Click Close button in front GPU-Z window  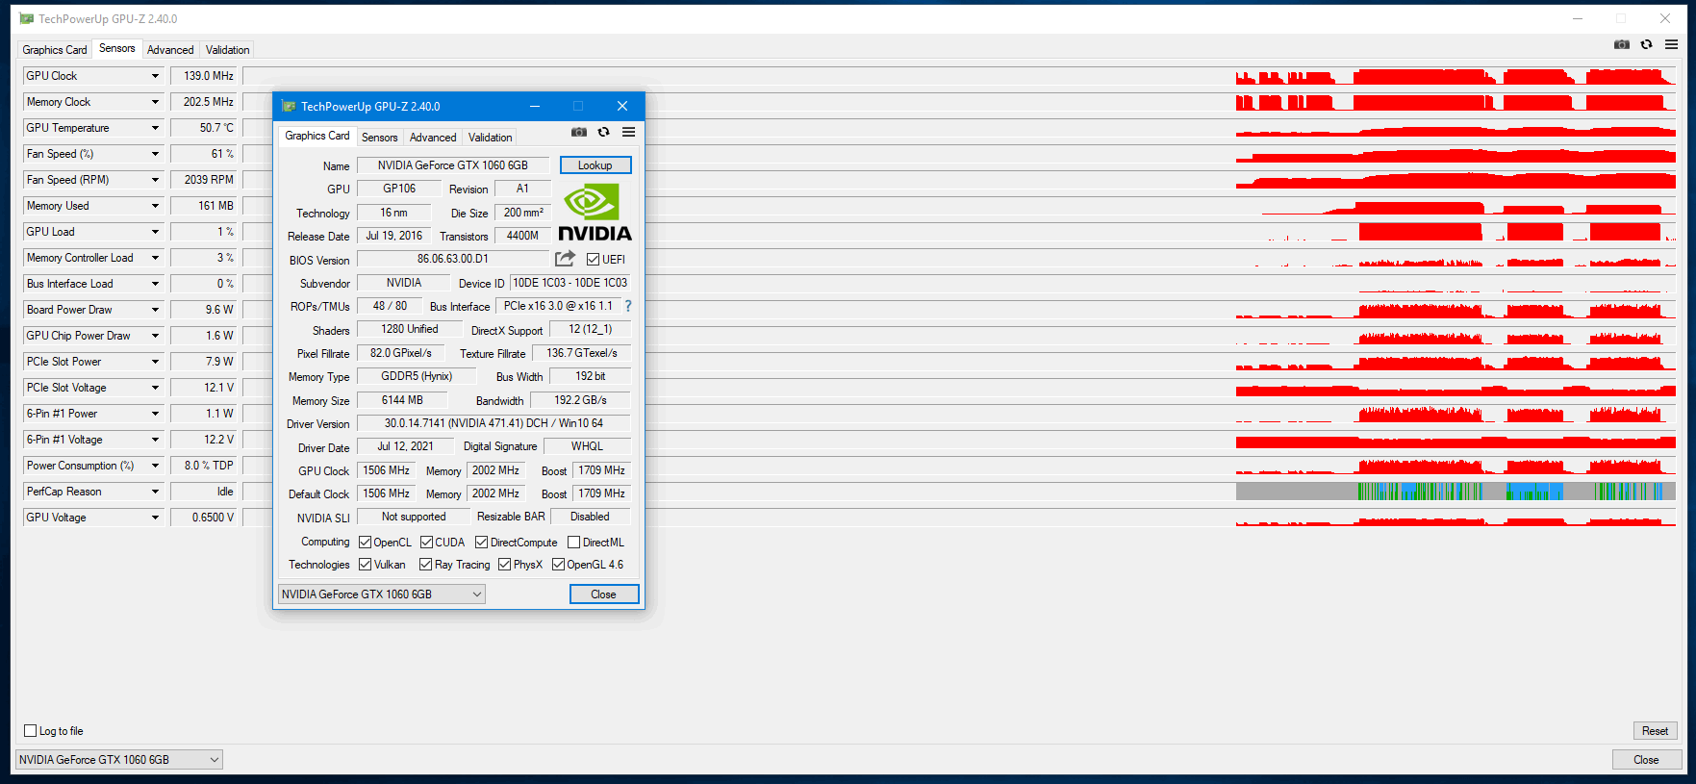[x=604, y=594]
